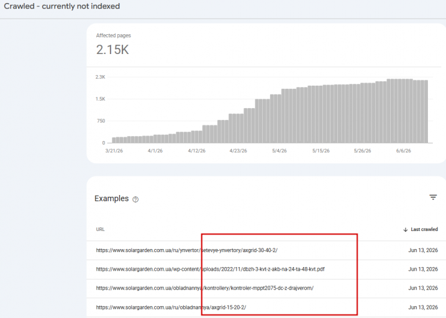Click the 5/26/26 axis date label
This screenshot has height=318, width=446.
[362, 151]
